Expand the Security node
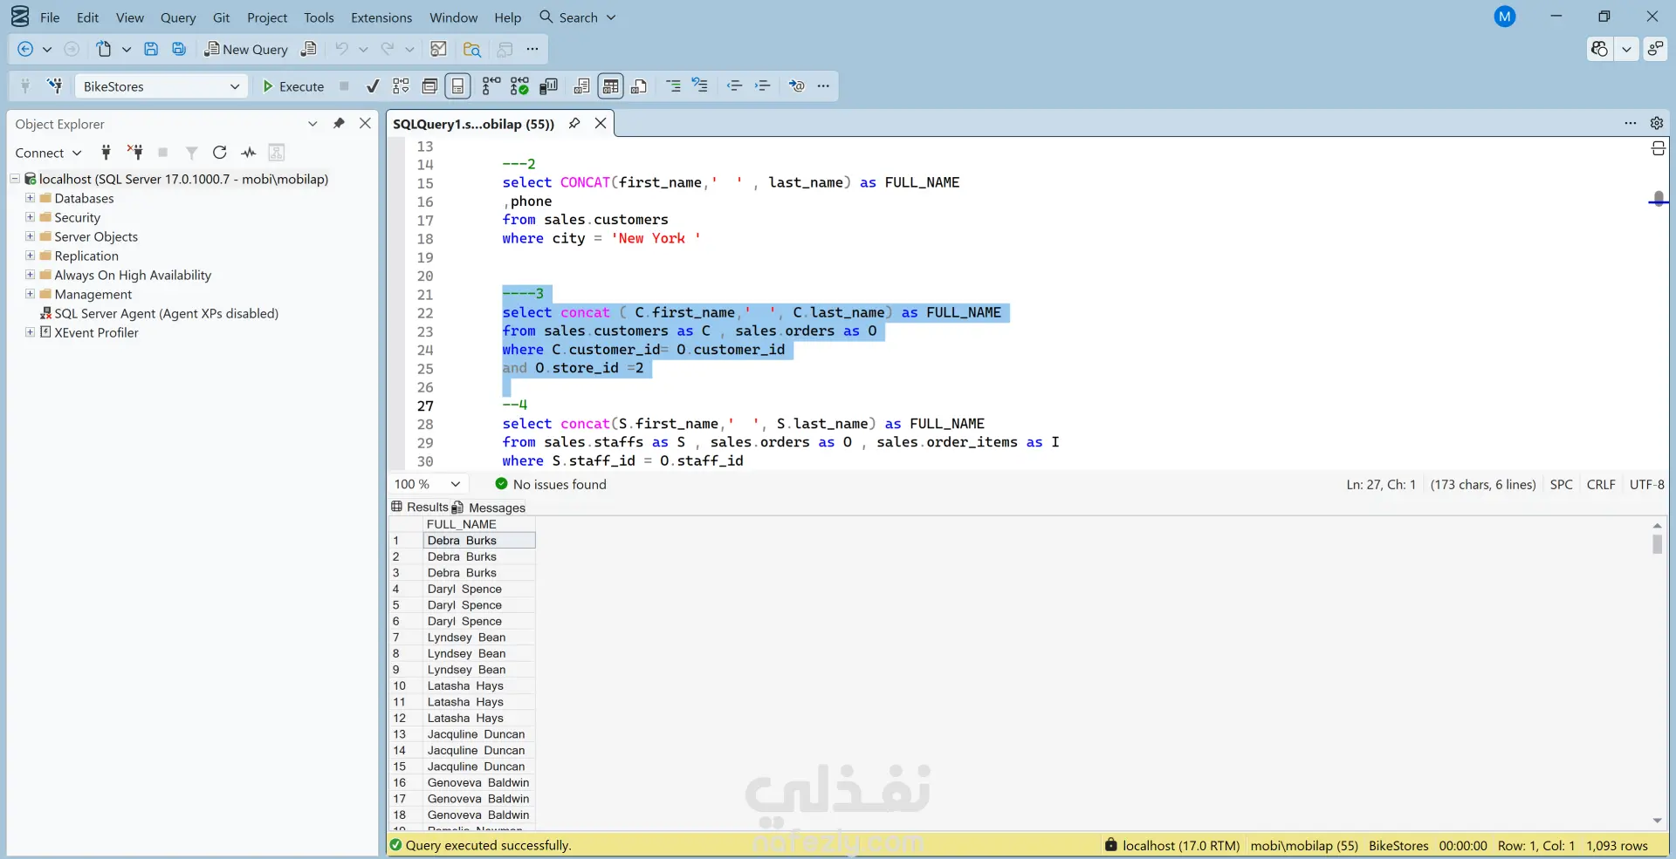Viewport: 1676px width, 859px height. [30, 217]
